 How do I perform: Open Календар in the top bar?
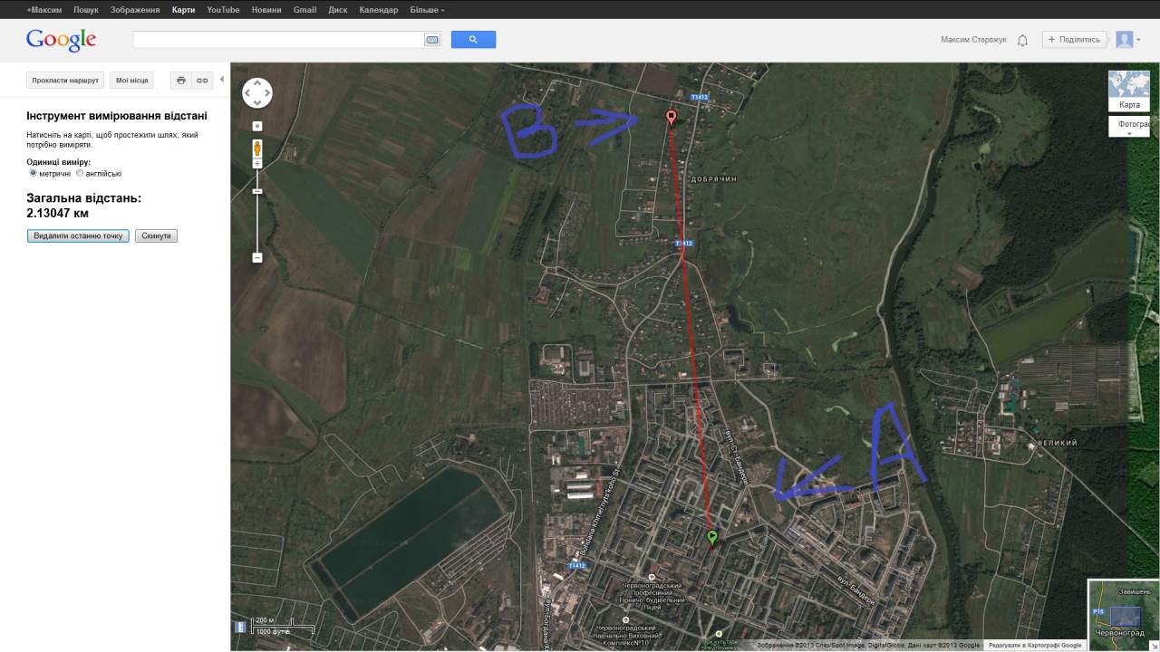pos(379,10)
